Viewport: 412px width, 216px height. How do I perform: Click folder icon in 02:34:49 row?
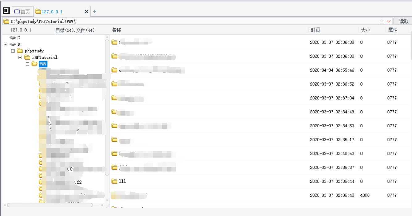[x=115, y=112]
